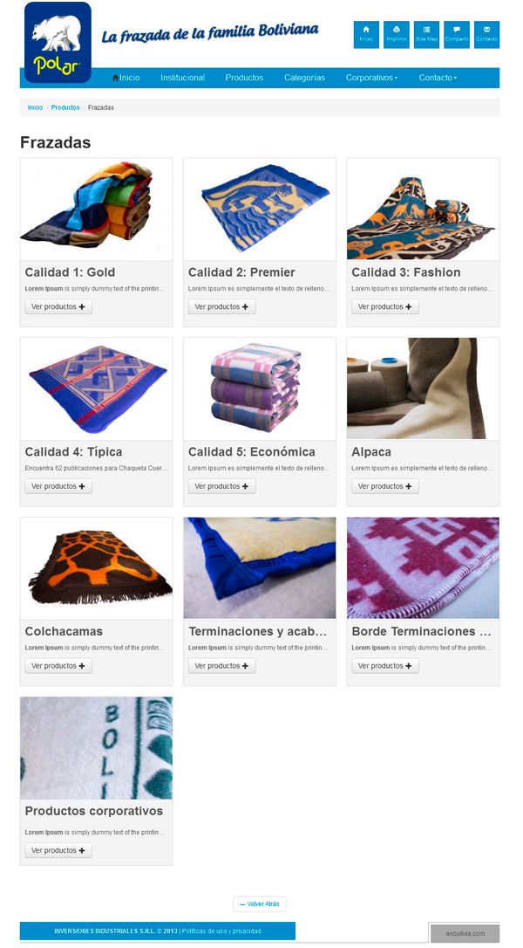Click plus icon on Calidad 1: Gold button
523x948 pixels.
tap(82, 307)
